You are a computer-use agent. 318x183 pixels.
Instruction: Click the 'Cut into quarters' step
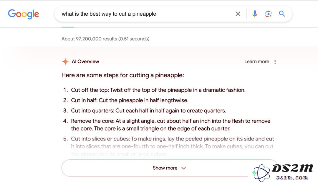pos(148,111)
